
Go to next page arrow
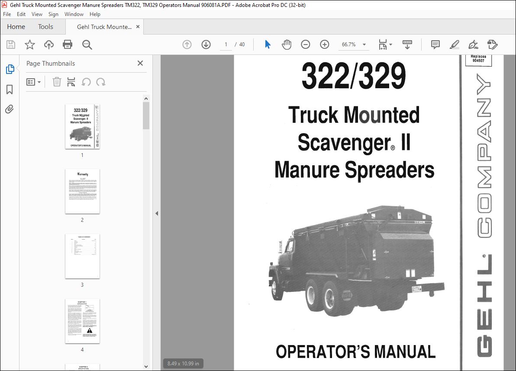(206, 45)
